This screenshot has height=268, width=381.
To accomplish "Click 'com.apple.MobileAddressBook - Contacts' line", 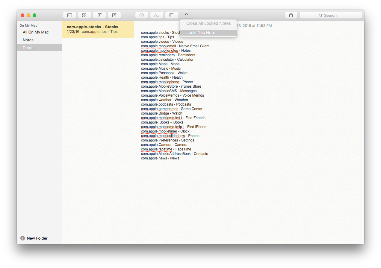I will [175, 154].
